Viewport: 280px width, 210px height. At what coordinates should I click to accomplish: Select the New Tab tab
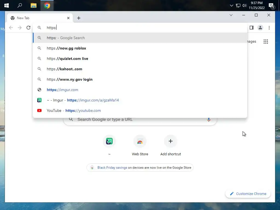click(40, 18)
